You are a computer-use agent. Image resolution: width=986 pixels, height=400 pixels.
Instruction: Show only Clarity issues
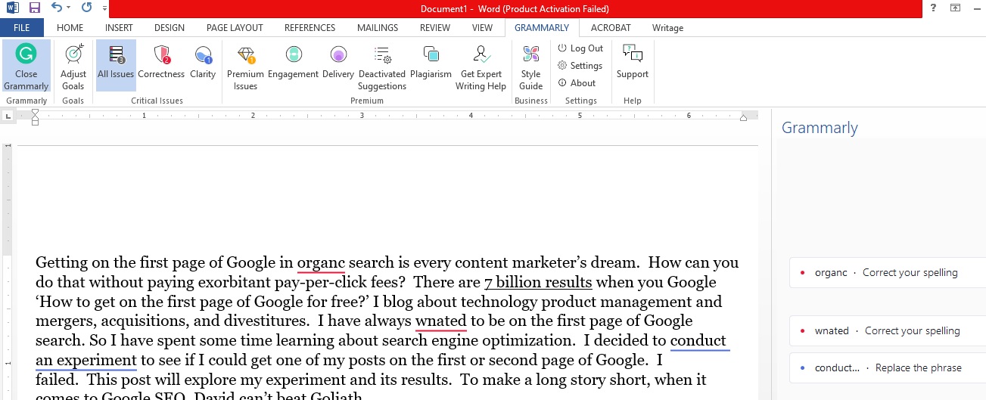click(x=203, y=62)
